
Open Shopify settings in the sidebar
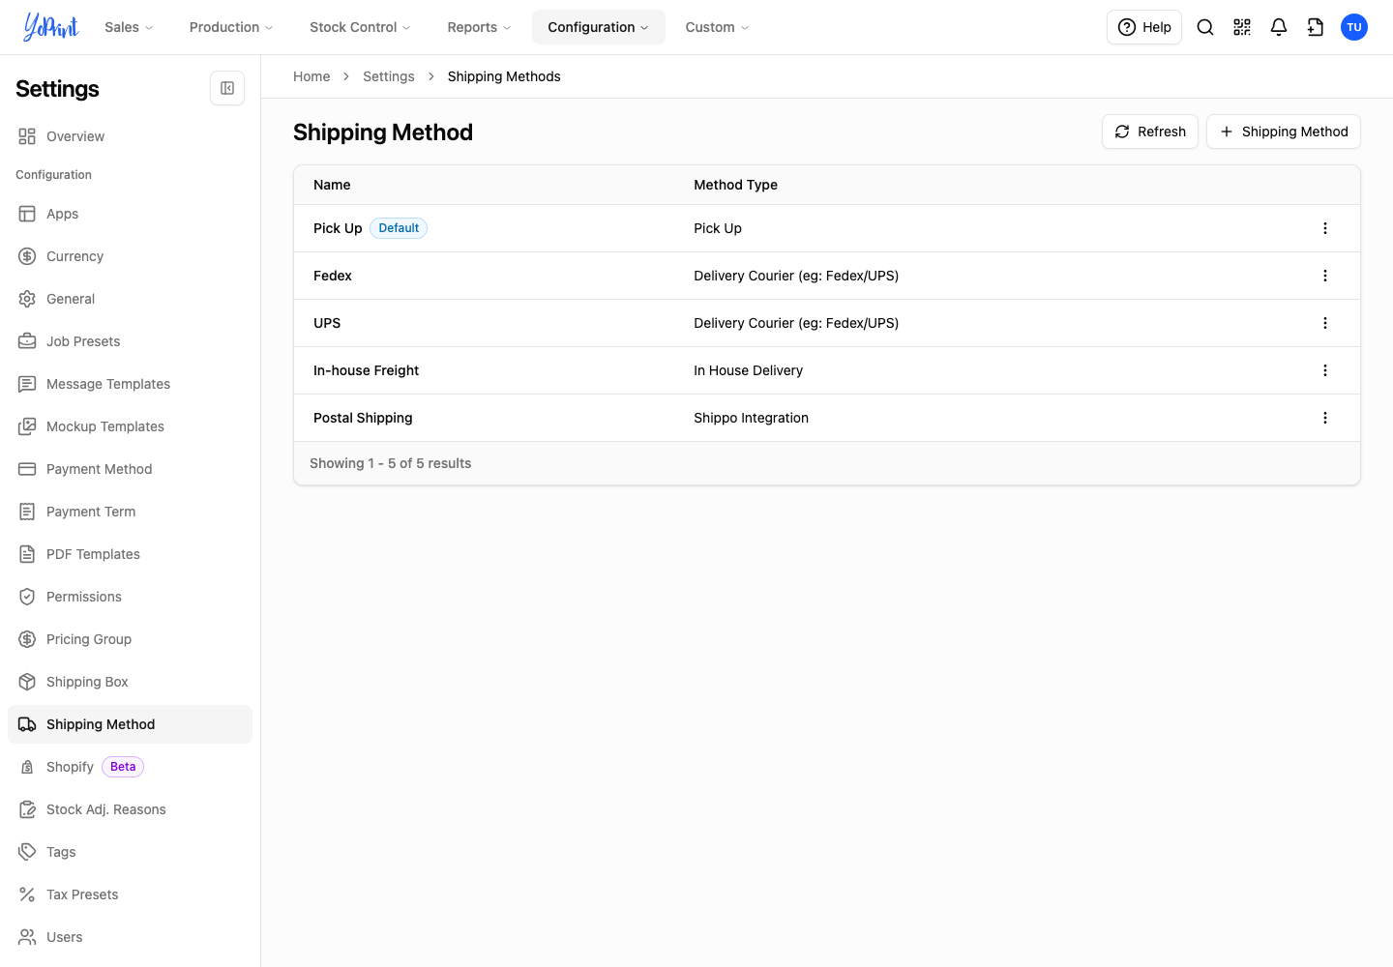point(130,767)
